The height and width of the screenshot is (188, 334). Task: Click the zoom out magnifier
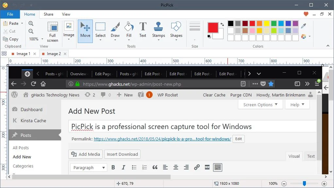pos(31,31)
